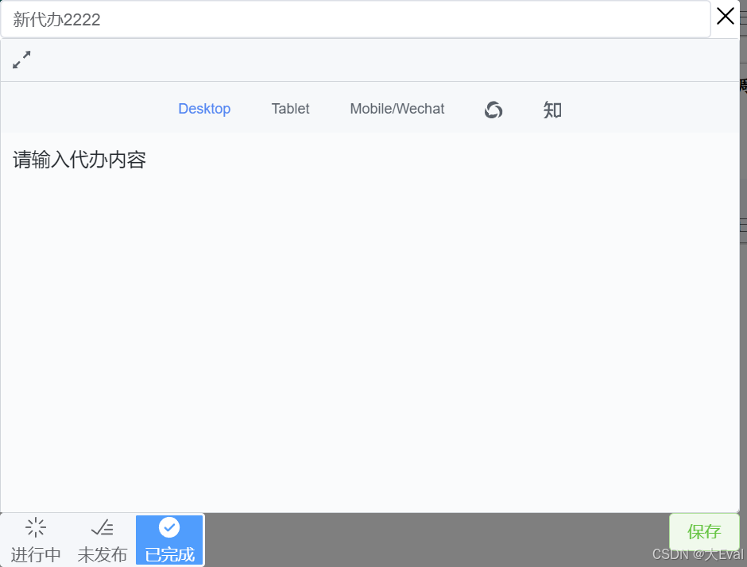Toggle the fullscreen expand arrows icon
747x567 pixels.
tap(21, 60)
